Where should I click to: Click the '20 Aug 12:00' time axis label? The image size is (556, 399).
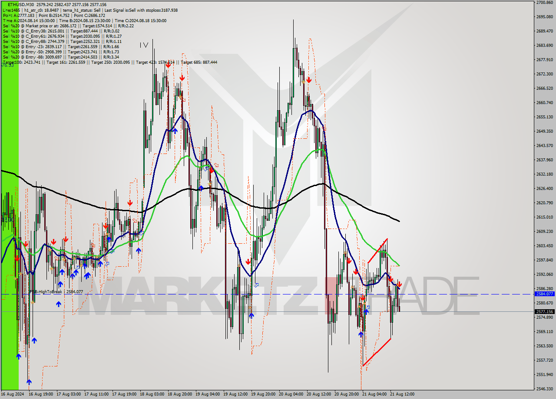(x=319, y=394)
